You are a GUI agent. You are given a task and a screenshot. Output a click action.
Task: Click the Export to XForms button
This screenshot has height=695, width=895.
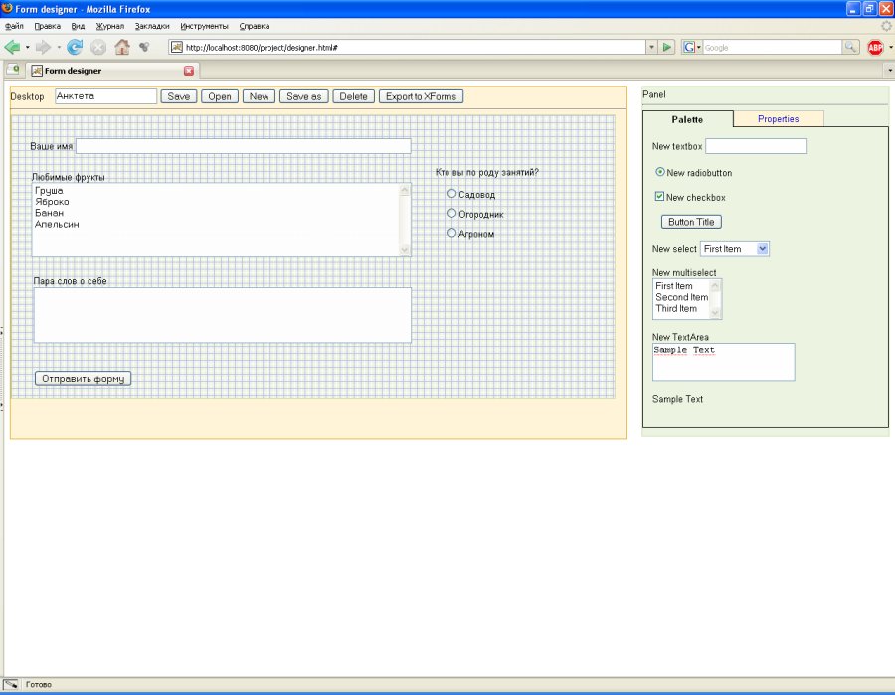point(421,96)
